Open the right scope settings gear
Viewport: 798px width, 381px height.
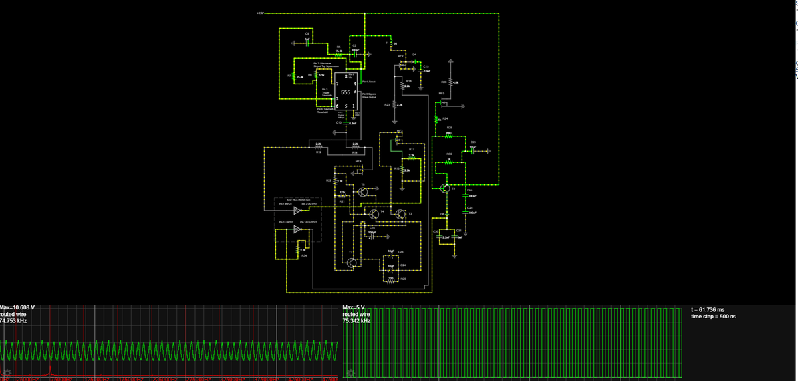[350, 374]
